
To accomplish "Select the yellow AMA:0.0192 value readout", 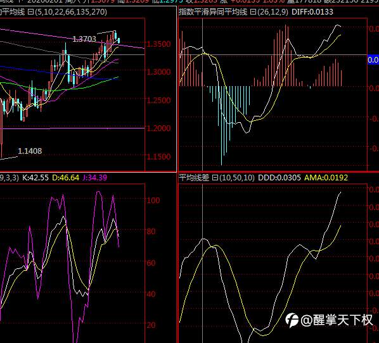I will (x=326, y=178).
